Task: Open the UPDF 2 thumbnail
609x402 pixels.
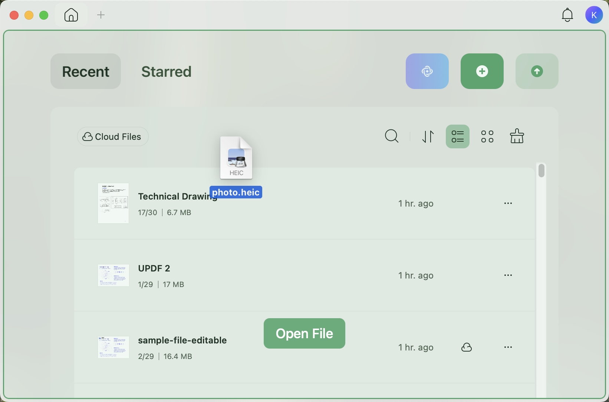Action: pos(113,275)
